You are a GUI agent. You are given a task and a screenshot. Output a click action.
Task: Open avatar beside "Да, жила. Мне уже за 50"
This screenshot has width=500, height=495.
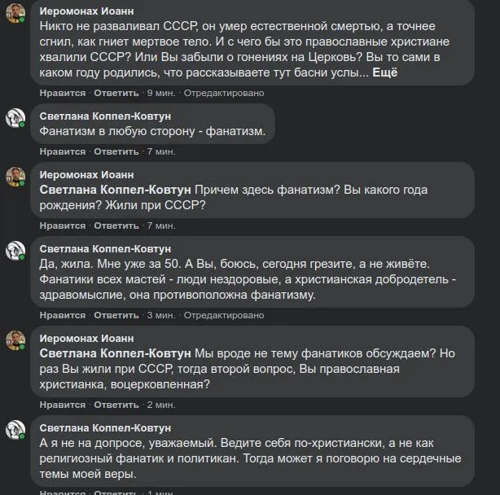click(15, 252)
